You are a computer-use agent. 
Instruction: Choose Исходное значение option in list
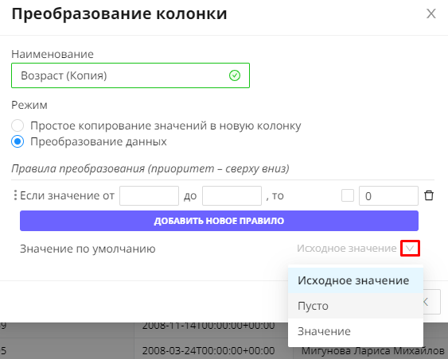[x=356, y=280]
